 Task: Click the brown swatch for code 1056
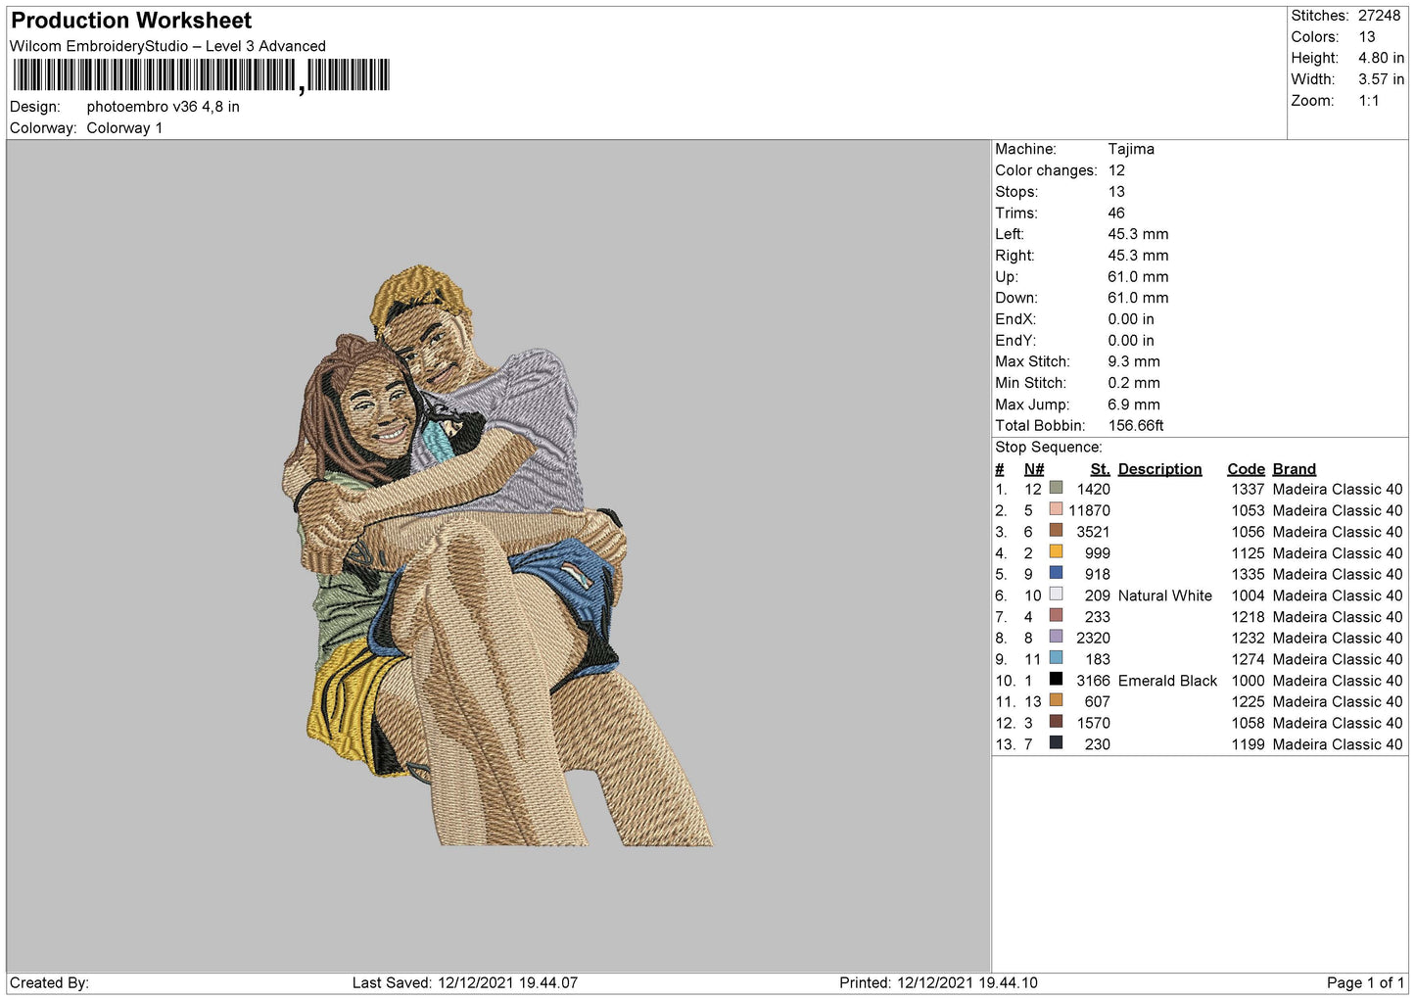tap(1056, 531)
